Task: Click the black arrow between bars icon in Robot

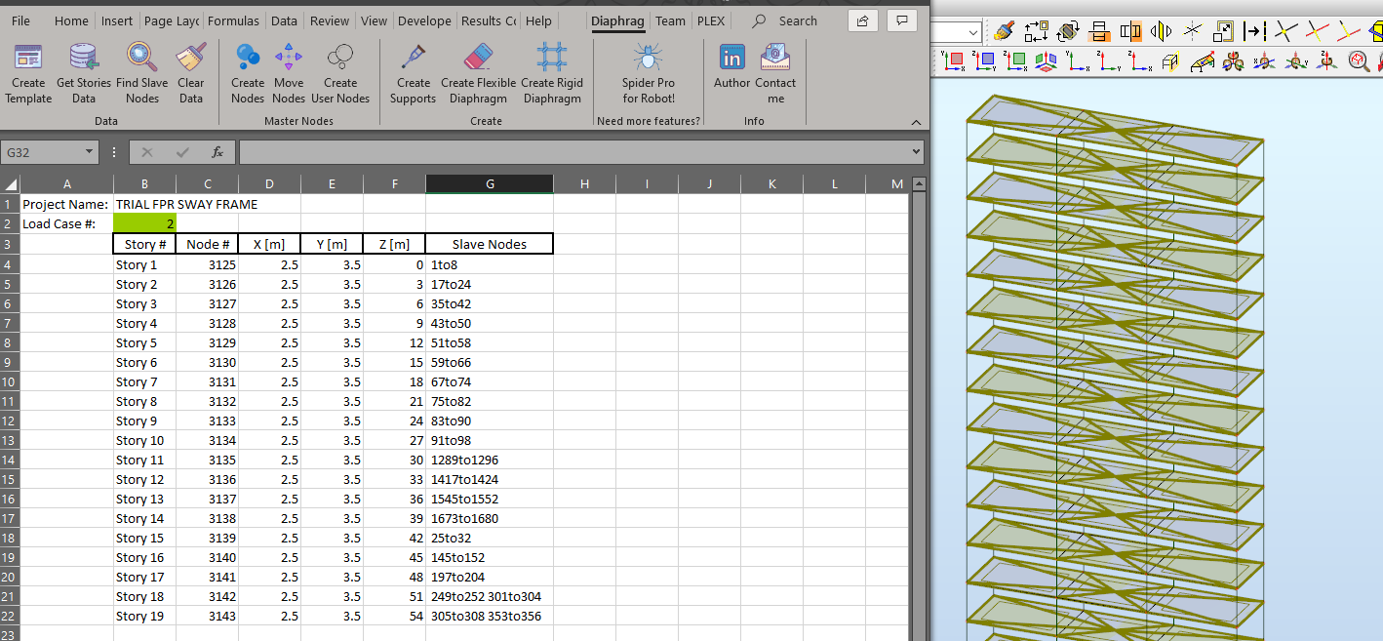Action: (1254, 32)
